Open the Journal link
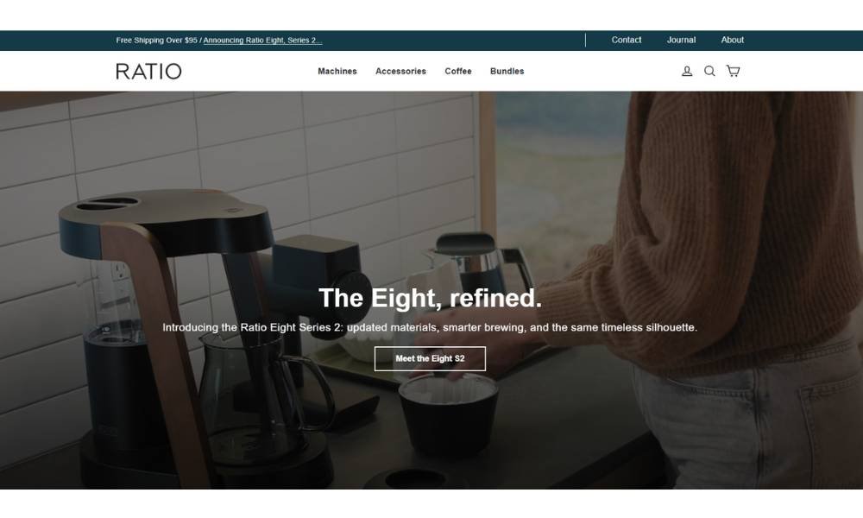The width and height of the screenshot is (863, 518). (x=682, y=40)
